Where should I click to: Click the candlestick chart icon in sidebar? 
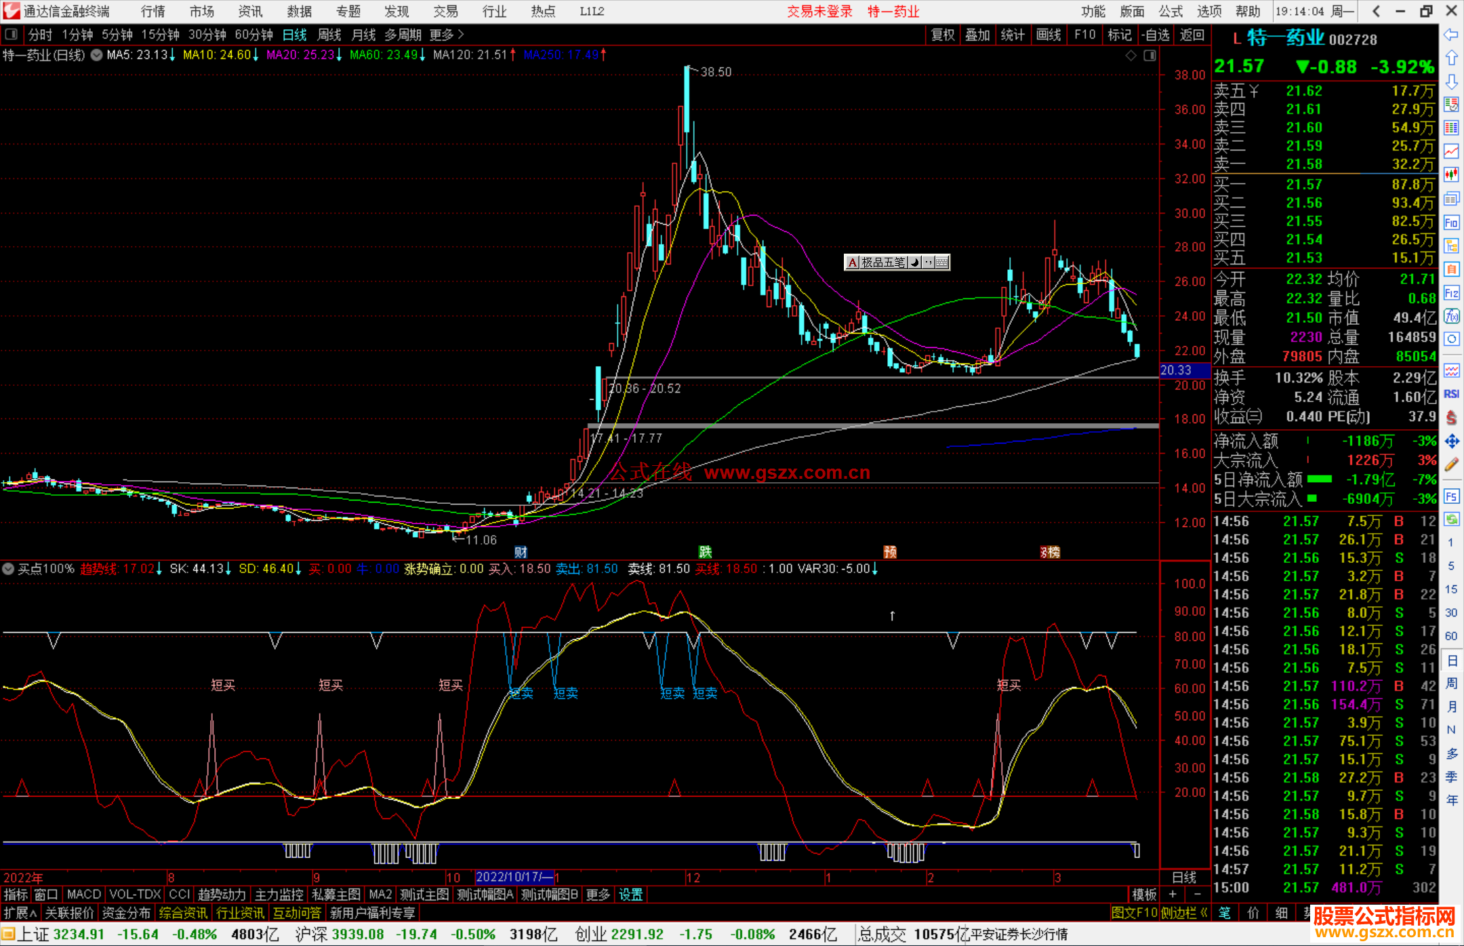coord(1451,174)
